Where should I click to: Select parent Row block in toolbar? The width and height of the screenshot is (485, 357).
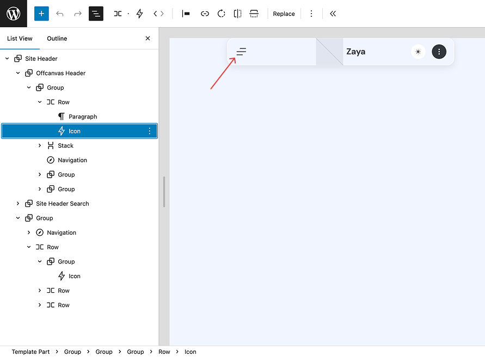pos(118,14)
